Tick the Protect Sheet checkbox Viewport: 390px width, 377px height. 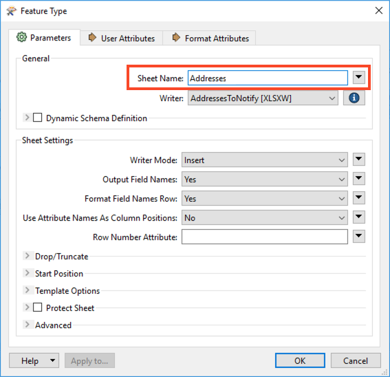(38, 308)
